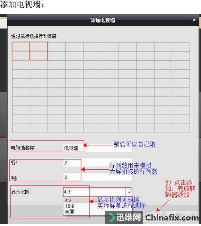The image size is (201, 226).
Task: Select grid cell at row ten, column ten
Action: (x=181, y=128)
